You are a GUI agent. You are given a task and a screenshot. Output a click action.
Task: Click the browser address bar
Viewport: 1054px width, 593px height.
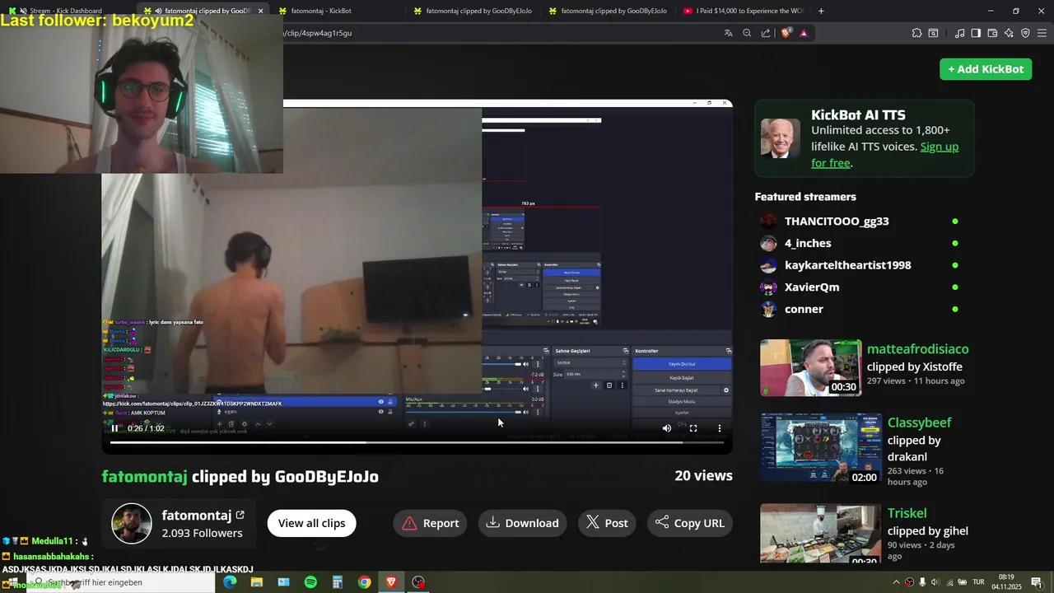[494, 33]
